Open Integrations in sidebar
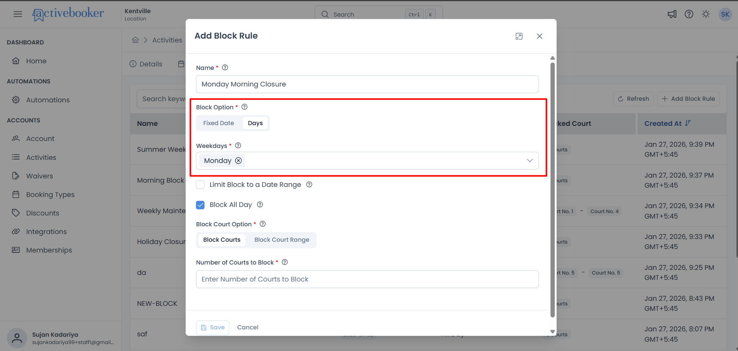The width and height of the screenshot is (738, 351). coord(46,232)
